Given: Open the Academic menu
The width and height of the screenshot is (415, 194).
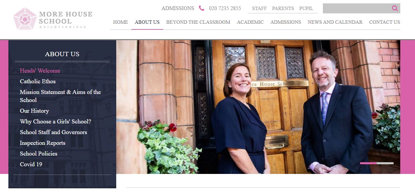Looking at the screenshot, I should pyautogui.click(x=250, y=22).
